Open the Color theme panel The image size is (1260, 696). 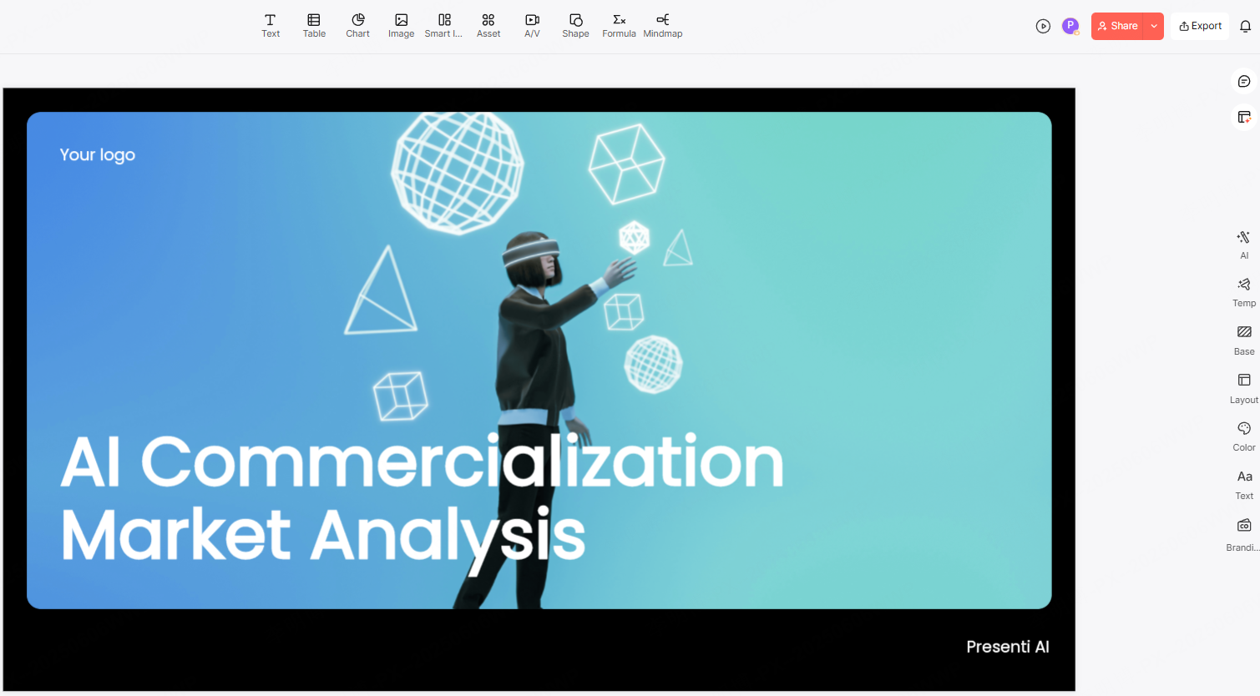(x=1244, y=435)
